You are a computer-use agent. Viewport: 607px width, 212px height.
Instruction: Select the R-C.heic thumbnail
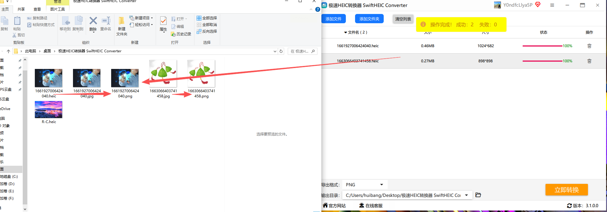49,109
